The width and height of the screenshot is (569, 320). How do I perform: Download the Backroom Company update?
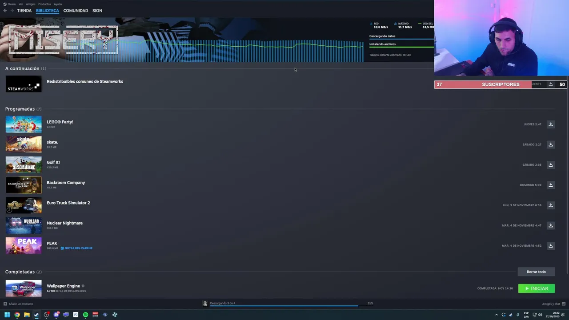[x=550, y=185]
